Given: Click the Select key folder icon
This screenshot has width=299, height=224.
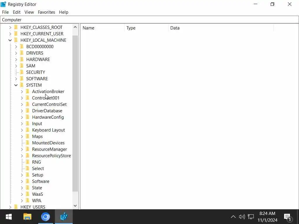Looking at the screenshot, I should coord(28,169).
